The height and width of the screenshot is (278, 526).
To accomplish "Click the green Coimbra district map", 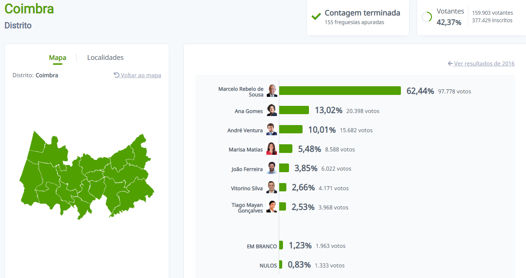I will pos(87,176).
